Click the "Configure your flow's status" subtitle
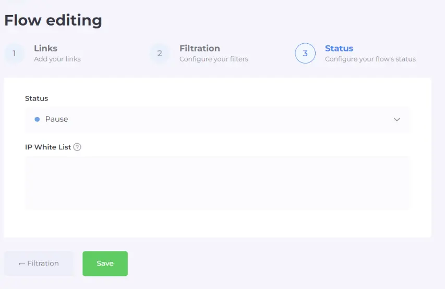Viewport: 445px width, 289px height. (x=370, y=59)
